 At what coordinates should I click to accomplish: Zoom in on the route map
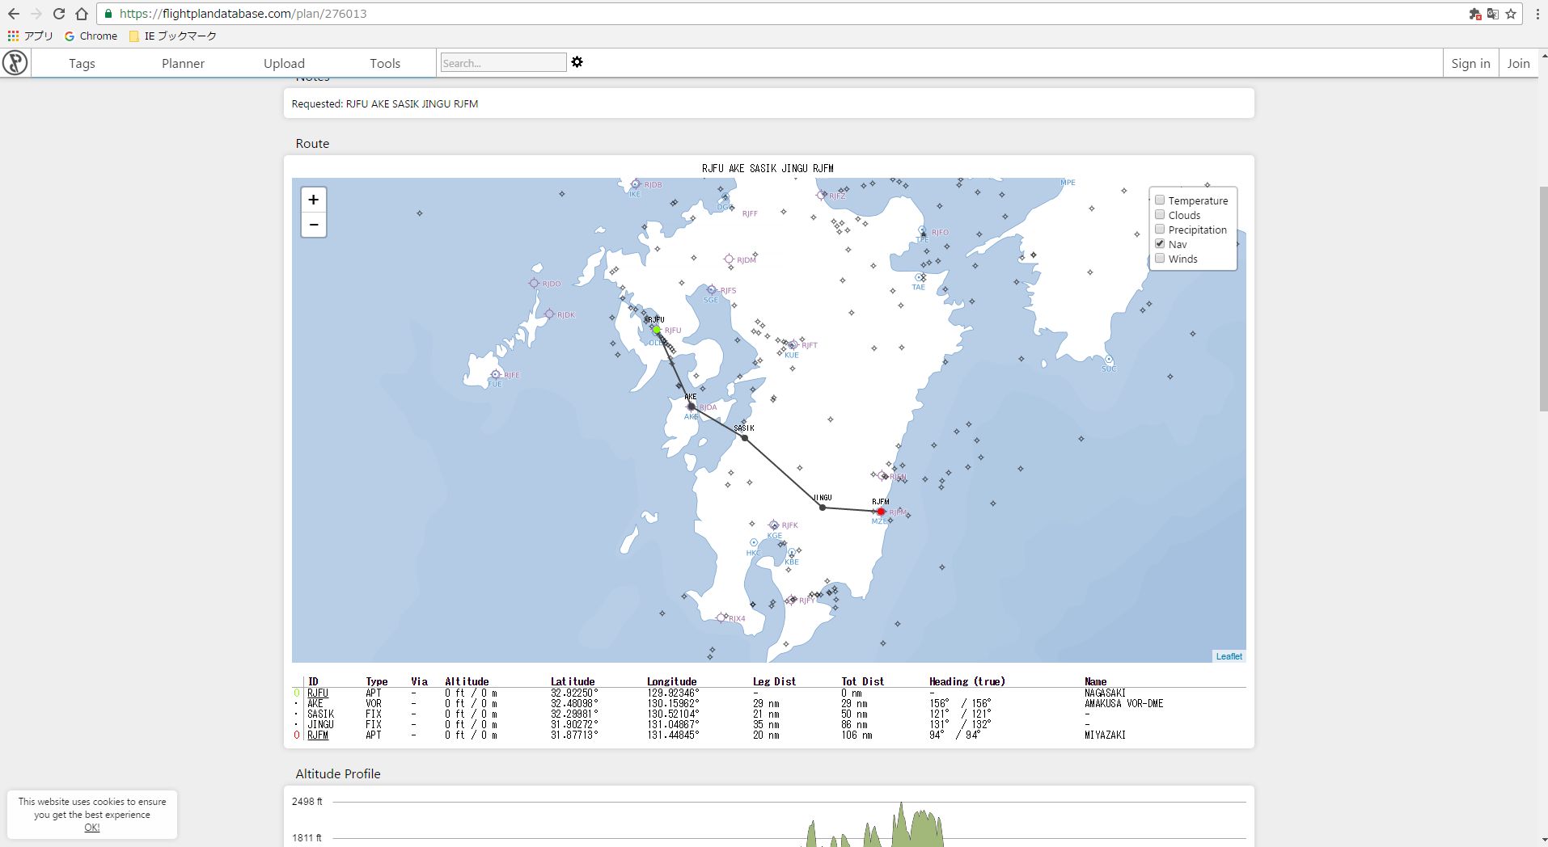click(x=314, y=200)
